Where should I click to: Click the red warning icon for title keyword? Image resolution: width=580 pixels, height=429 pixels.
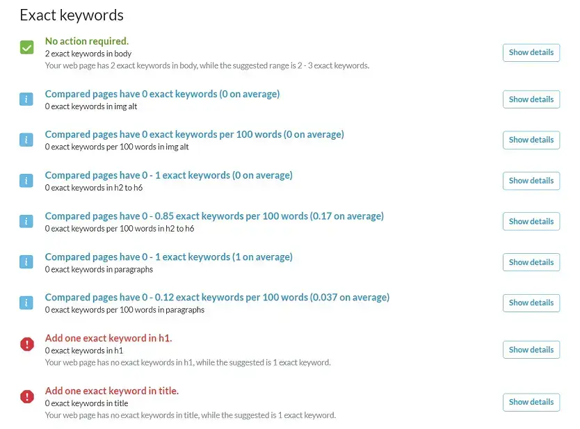(27, 396)
